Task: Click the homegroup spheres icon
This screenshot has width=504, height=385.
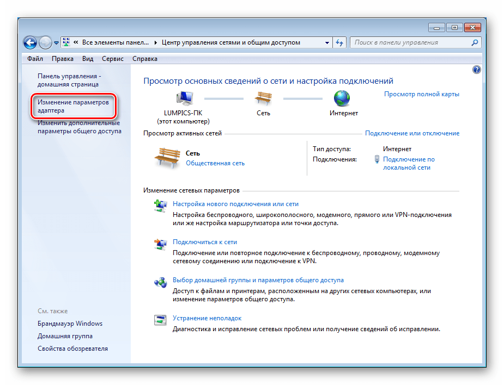Action: (x=160, y=282)
